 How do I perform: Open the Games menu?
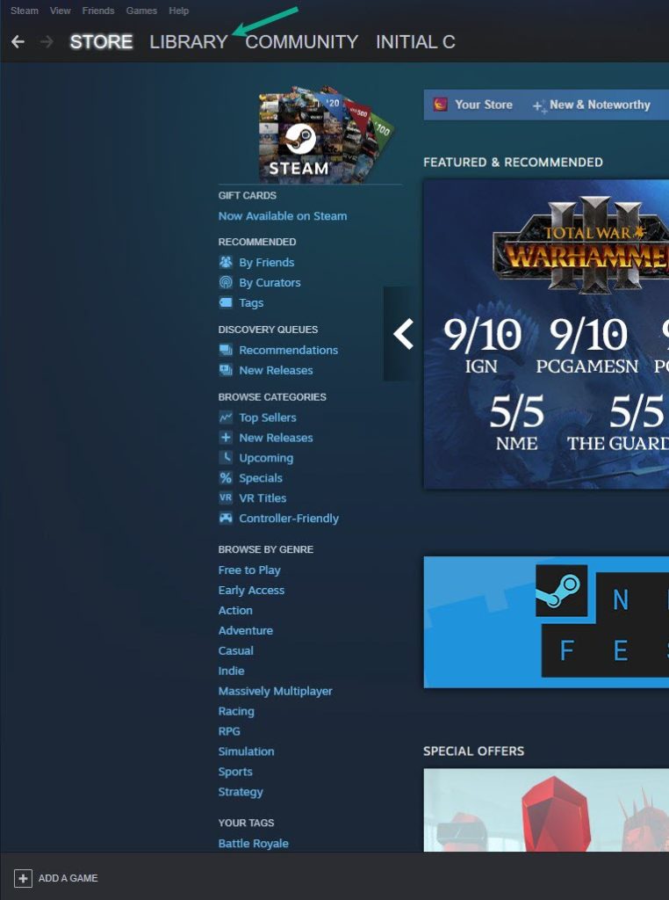click(141, 11)
